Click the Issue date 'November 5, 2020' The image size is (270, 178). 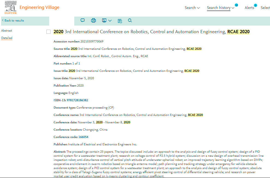pyautogui.click(x=82, y=78)
